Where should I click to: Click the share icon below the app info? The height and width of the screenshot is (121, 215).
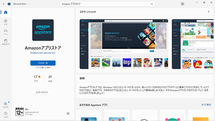pos(68,114)
